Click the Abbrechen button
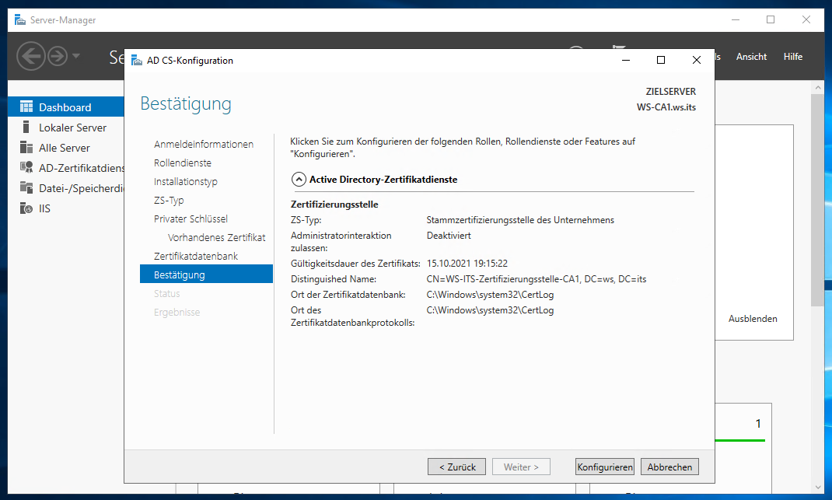The height and width of the screenshot is (500, 832). 669,467
